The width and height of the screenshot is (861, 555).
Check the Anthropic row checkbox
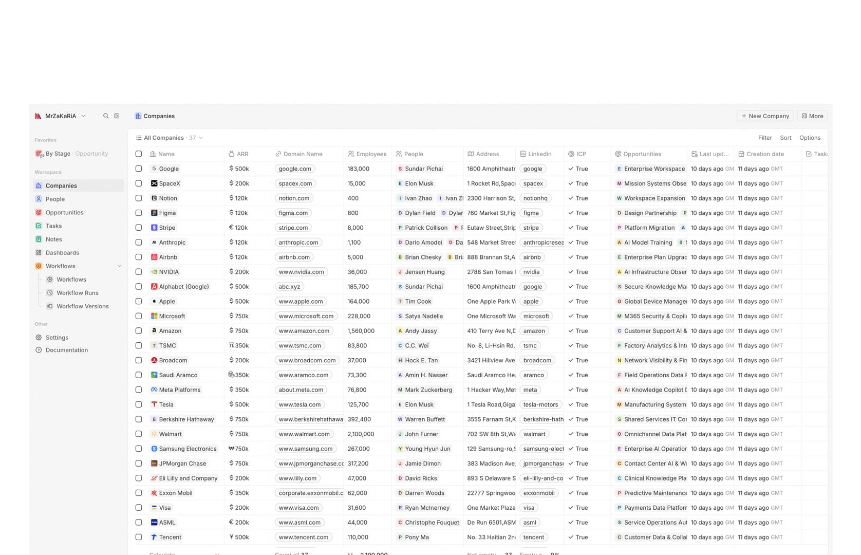point(139,242)
